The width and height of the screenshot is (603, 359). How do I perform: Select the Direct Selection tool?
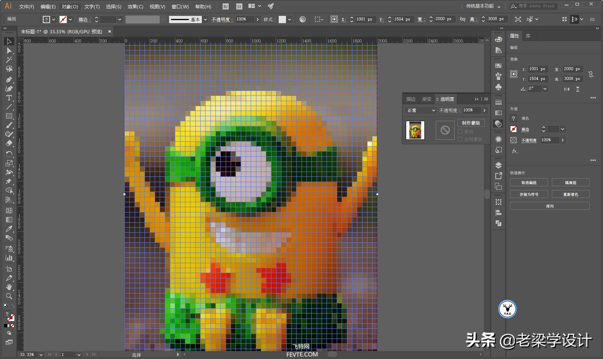(x=9, y=50)
